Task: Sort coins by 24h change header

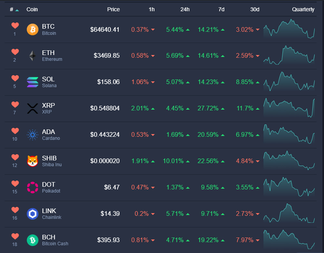Action: click(185, 9)
